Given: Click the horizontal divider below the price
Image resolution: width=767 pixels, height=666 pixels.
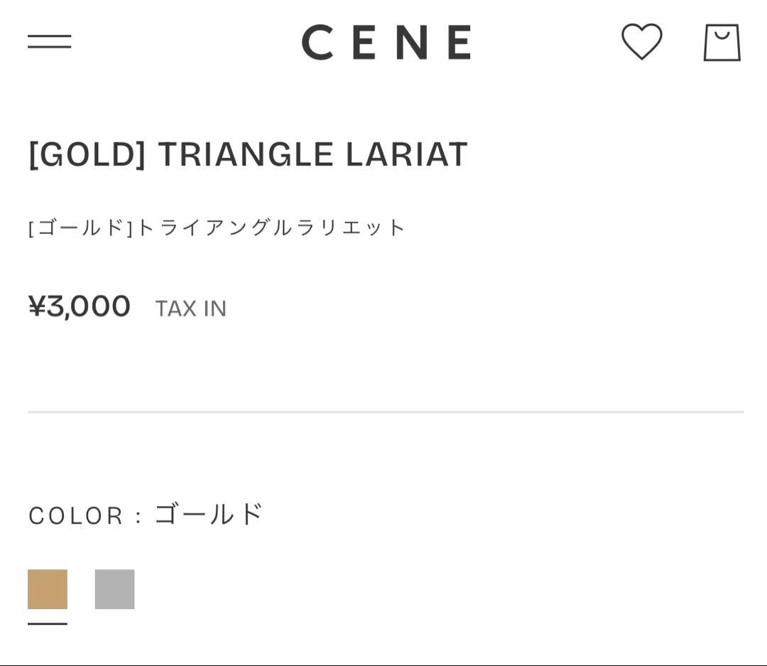Looking at the screenshot, I should [x=386, y=412].
